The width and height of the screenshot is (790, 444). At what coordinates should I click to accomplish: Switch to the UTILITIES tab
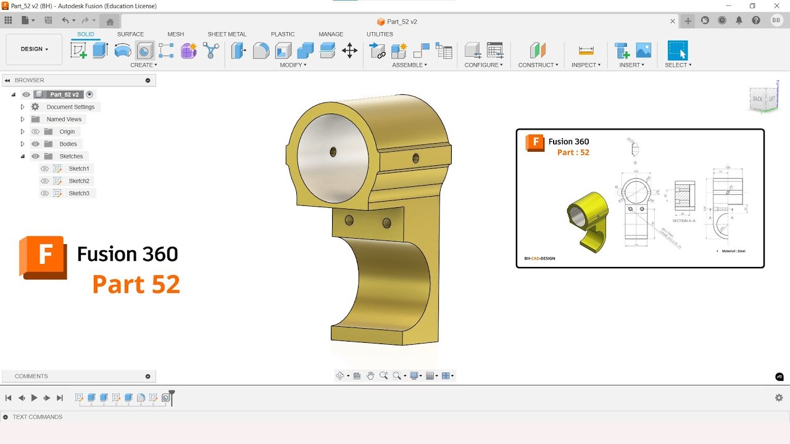(380, 35)
